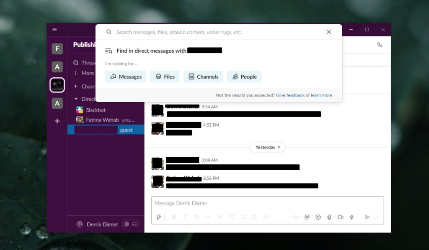Add a workspace with the plus icon

(x=57, y=121)
